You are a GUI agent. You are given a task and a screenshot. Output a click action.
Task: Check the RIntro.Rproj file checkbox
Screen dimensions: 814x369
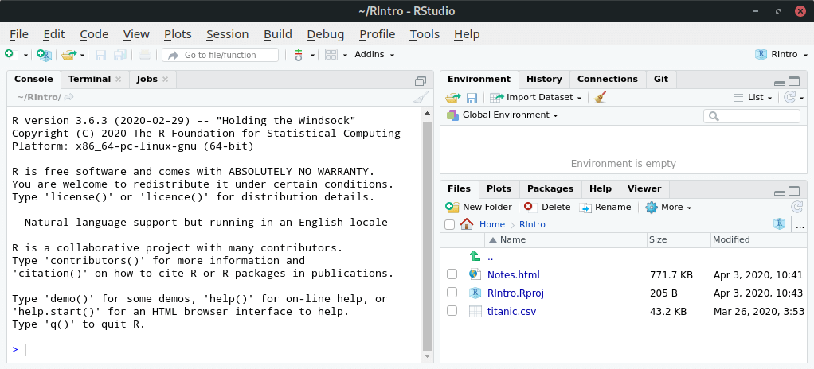tap(452, 293)
